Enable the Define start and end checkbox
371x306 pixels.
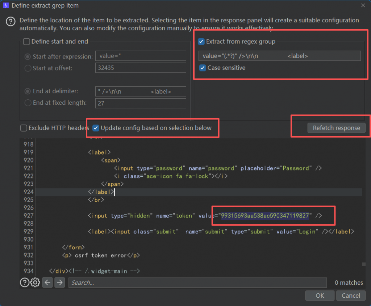click(x=27, y=42)
